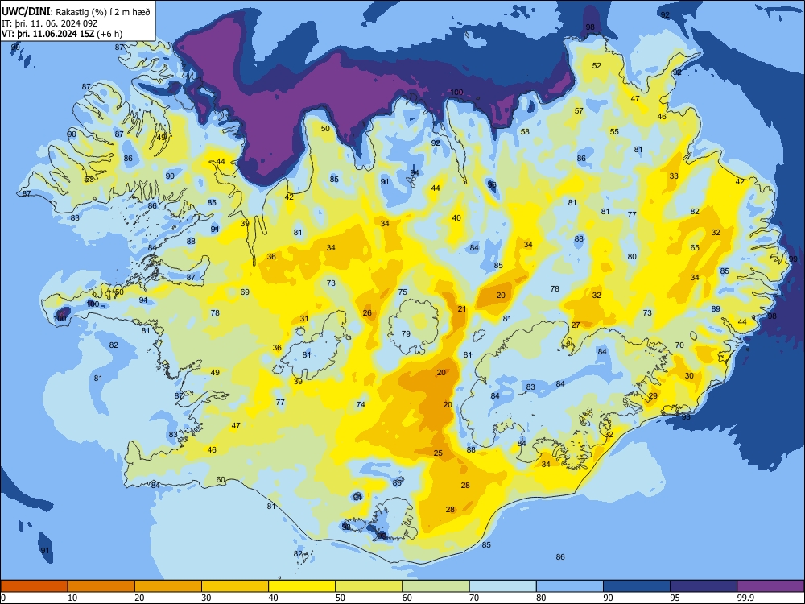Click the '79' value inside glacier outline

[406, 334]
